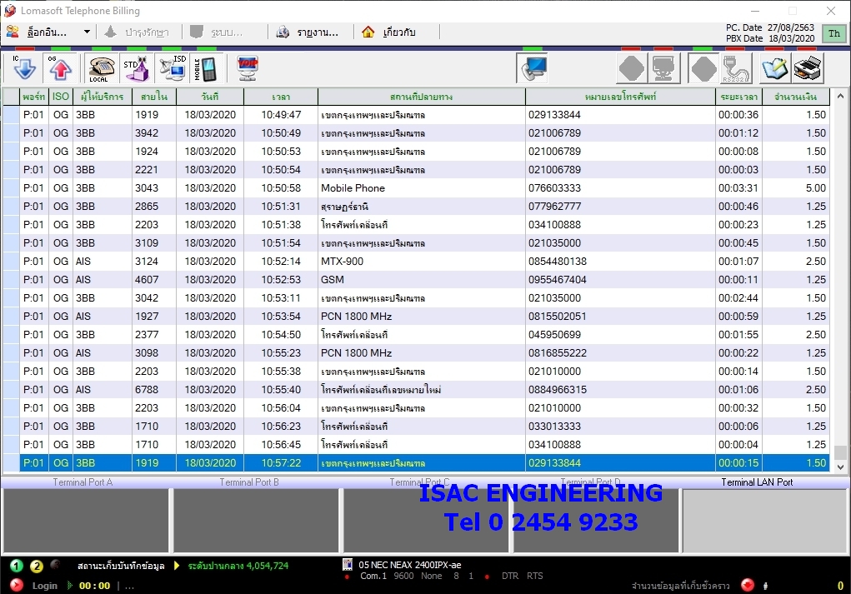Click the printer icon in toolbar
Viewport: 851px width, 594px height.
pyautogui.click(x=808, y=68)
